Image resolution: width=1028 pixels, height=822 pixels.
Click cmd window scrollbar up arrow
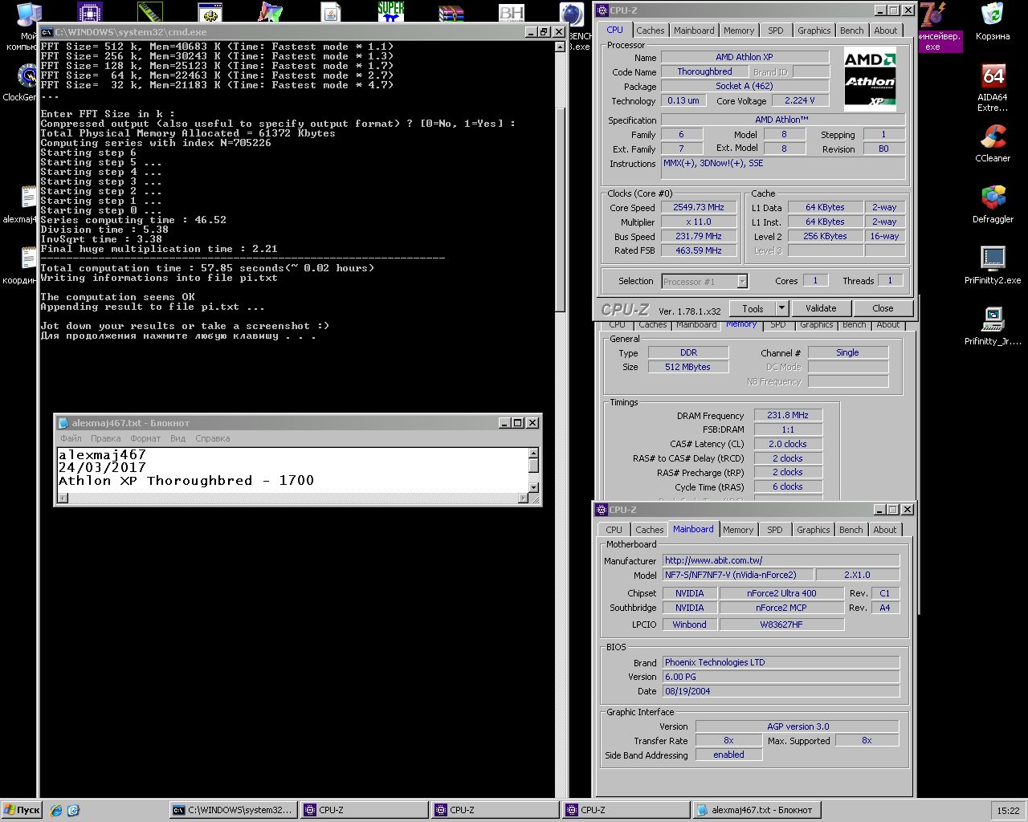pos(561,47)
